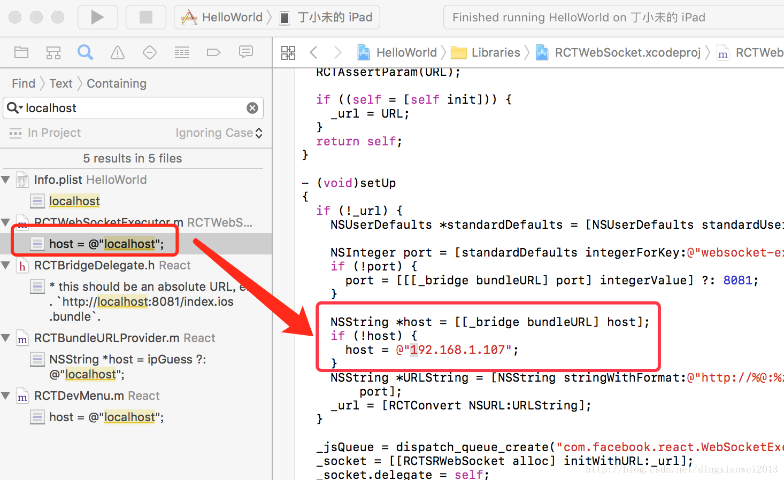Click the 8081 port number in code
Viewport: 784px width, 480px height.
coord(737,280)
